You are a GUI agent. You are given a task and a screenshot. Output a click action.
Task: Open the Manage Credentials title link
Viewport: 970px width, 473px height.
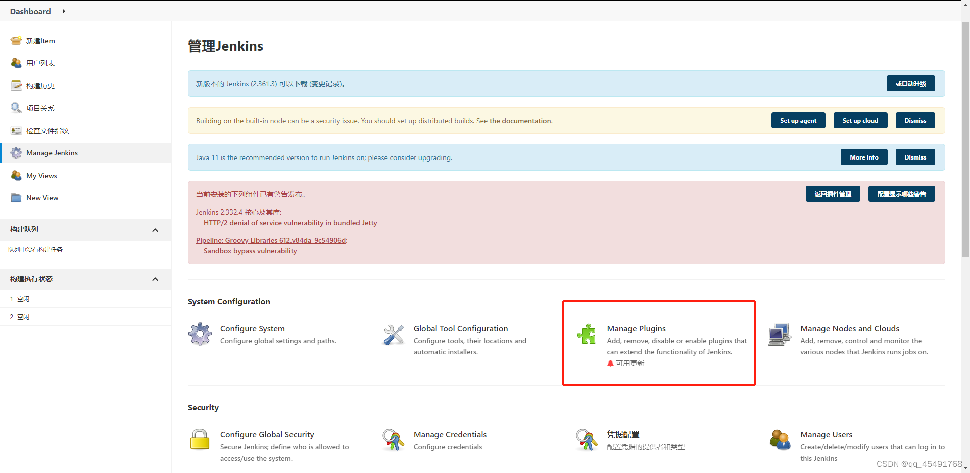[450, 435]
